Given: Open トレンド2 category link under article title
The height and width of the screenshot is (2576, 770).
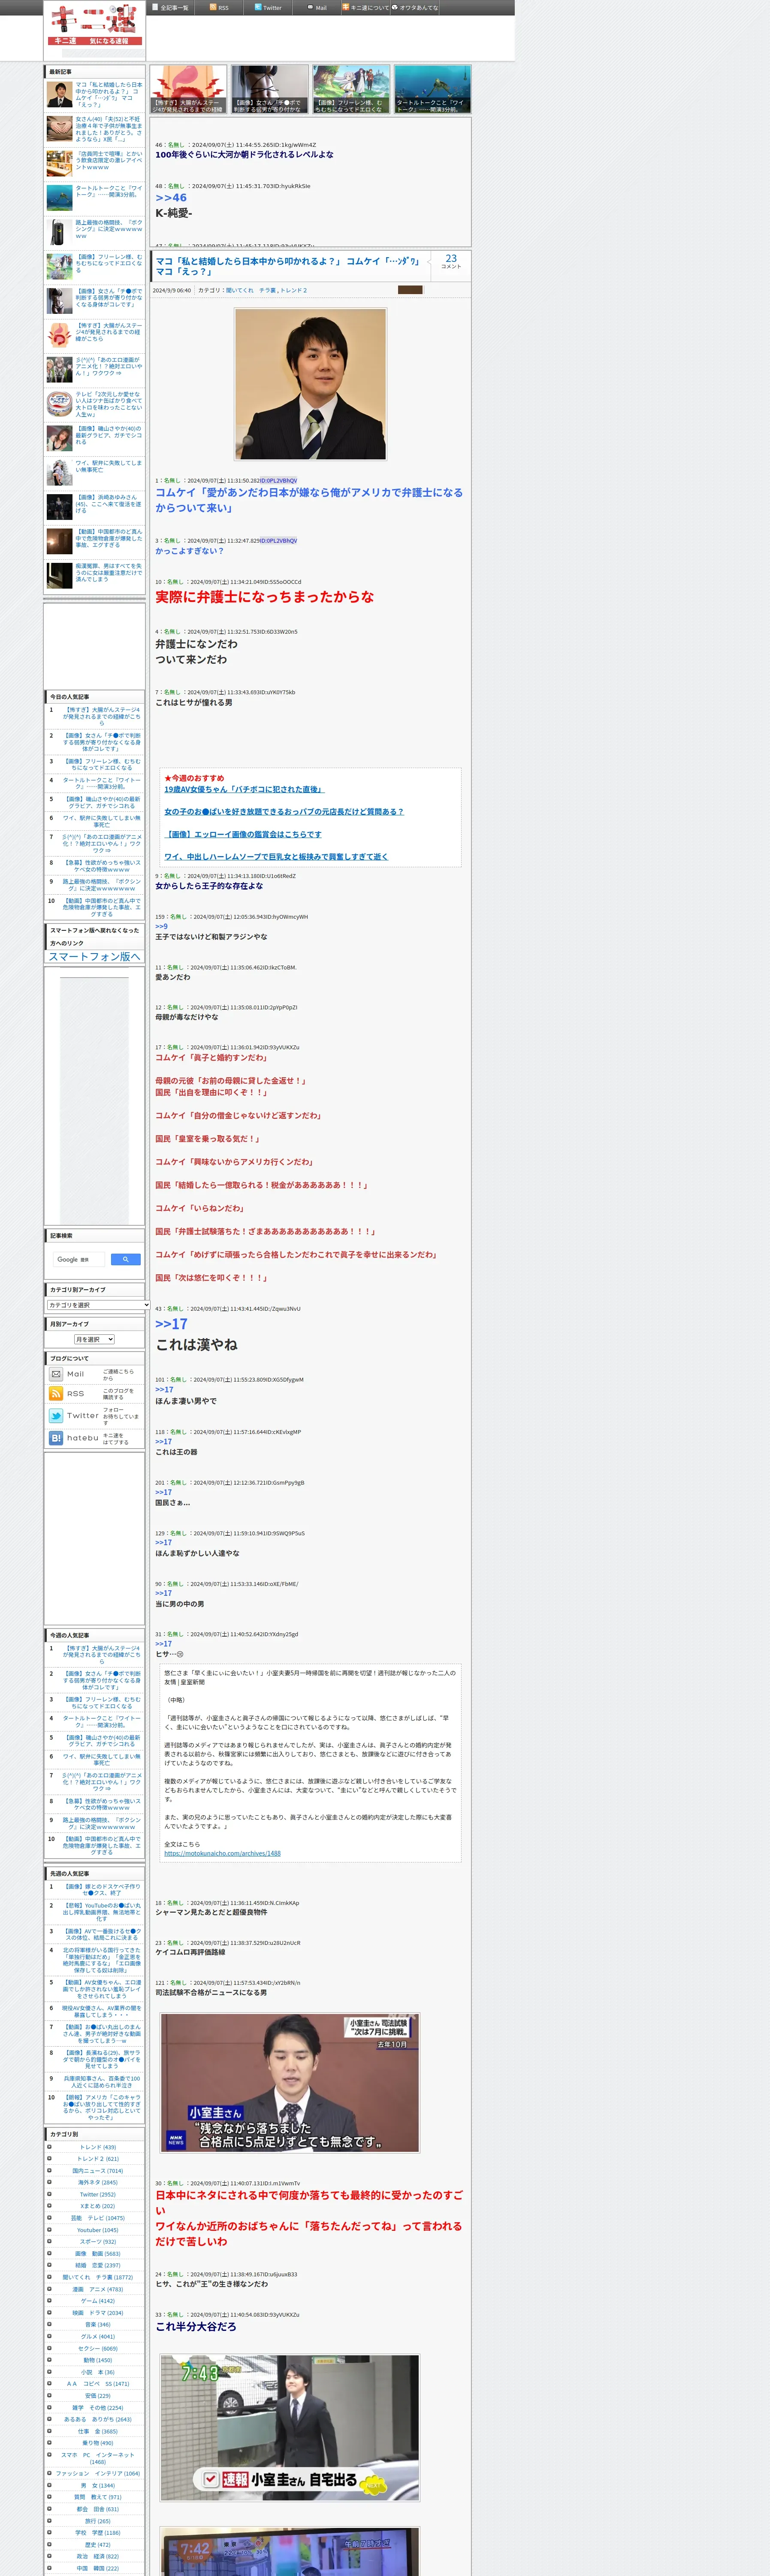Looking at the screenshot, I should (x=293, y=290).
